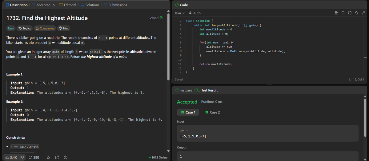Open the Editorial tab

coord(67,5)
